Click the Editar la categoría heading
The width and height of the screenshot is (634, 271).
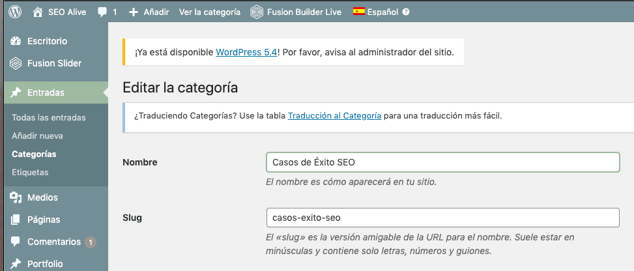180,87
